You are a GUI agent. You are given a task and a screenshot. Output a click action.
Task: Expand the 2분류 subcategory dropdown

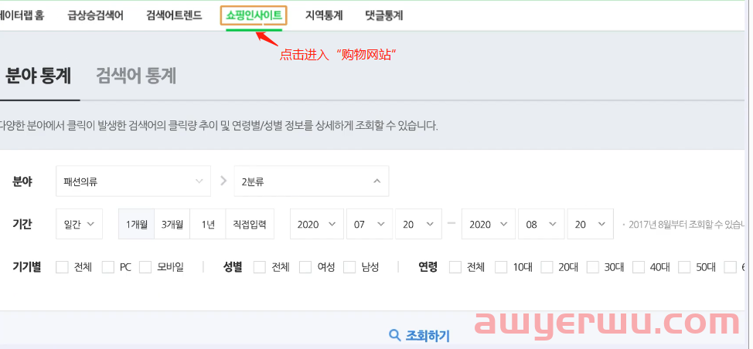tap(312, 181)
